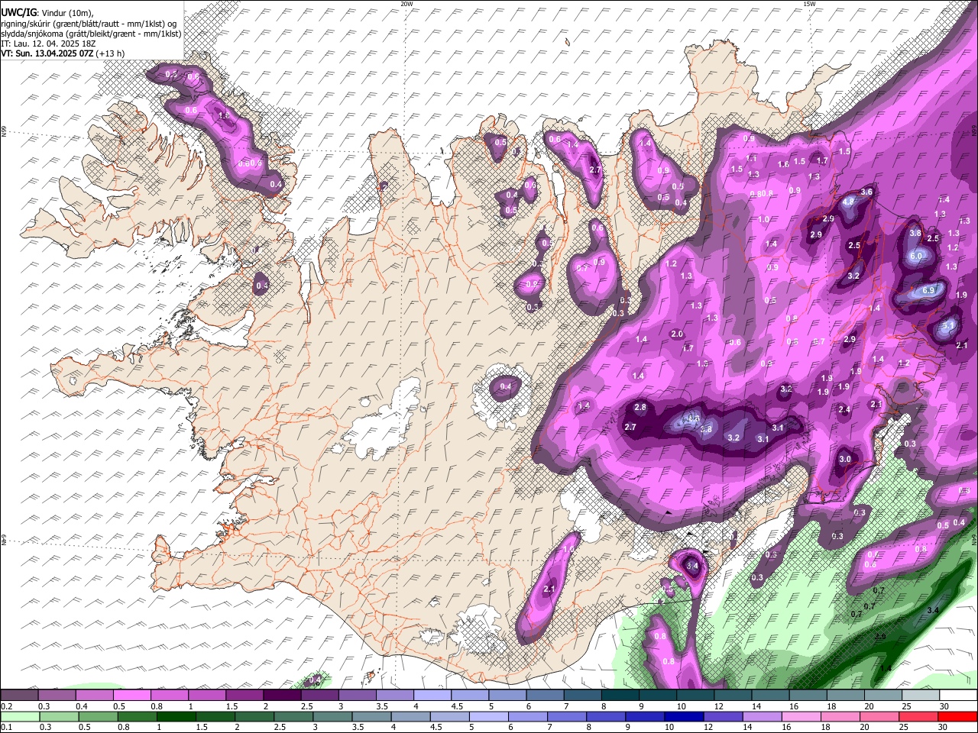
Task: Click the 0.1 label on the rain scale
Action: 6,728
